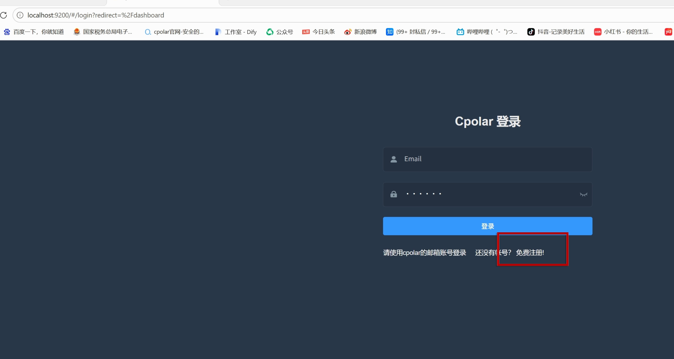Open the 工作室 - Dify bookmark
674x359 pixels.
pos(236,32)
